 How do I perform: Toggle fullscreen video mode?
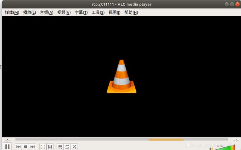click(43, 147)
